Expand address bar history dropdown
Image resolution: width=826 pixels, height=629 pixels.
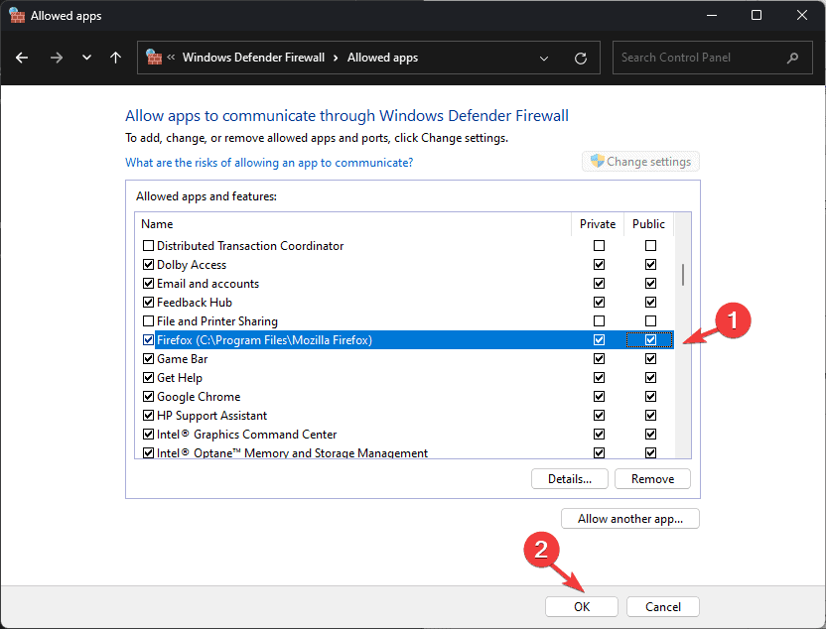pos(544,58)
